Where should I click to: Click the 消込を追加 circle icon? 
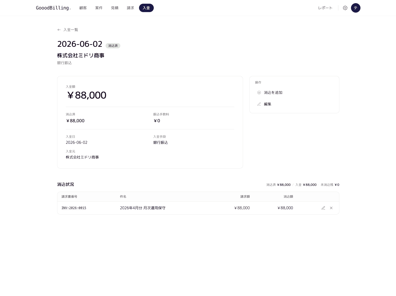pyautogui.click(x=259, y=93)
